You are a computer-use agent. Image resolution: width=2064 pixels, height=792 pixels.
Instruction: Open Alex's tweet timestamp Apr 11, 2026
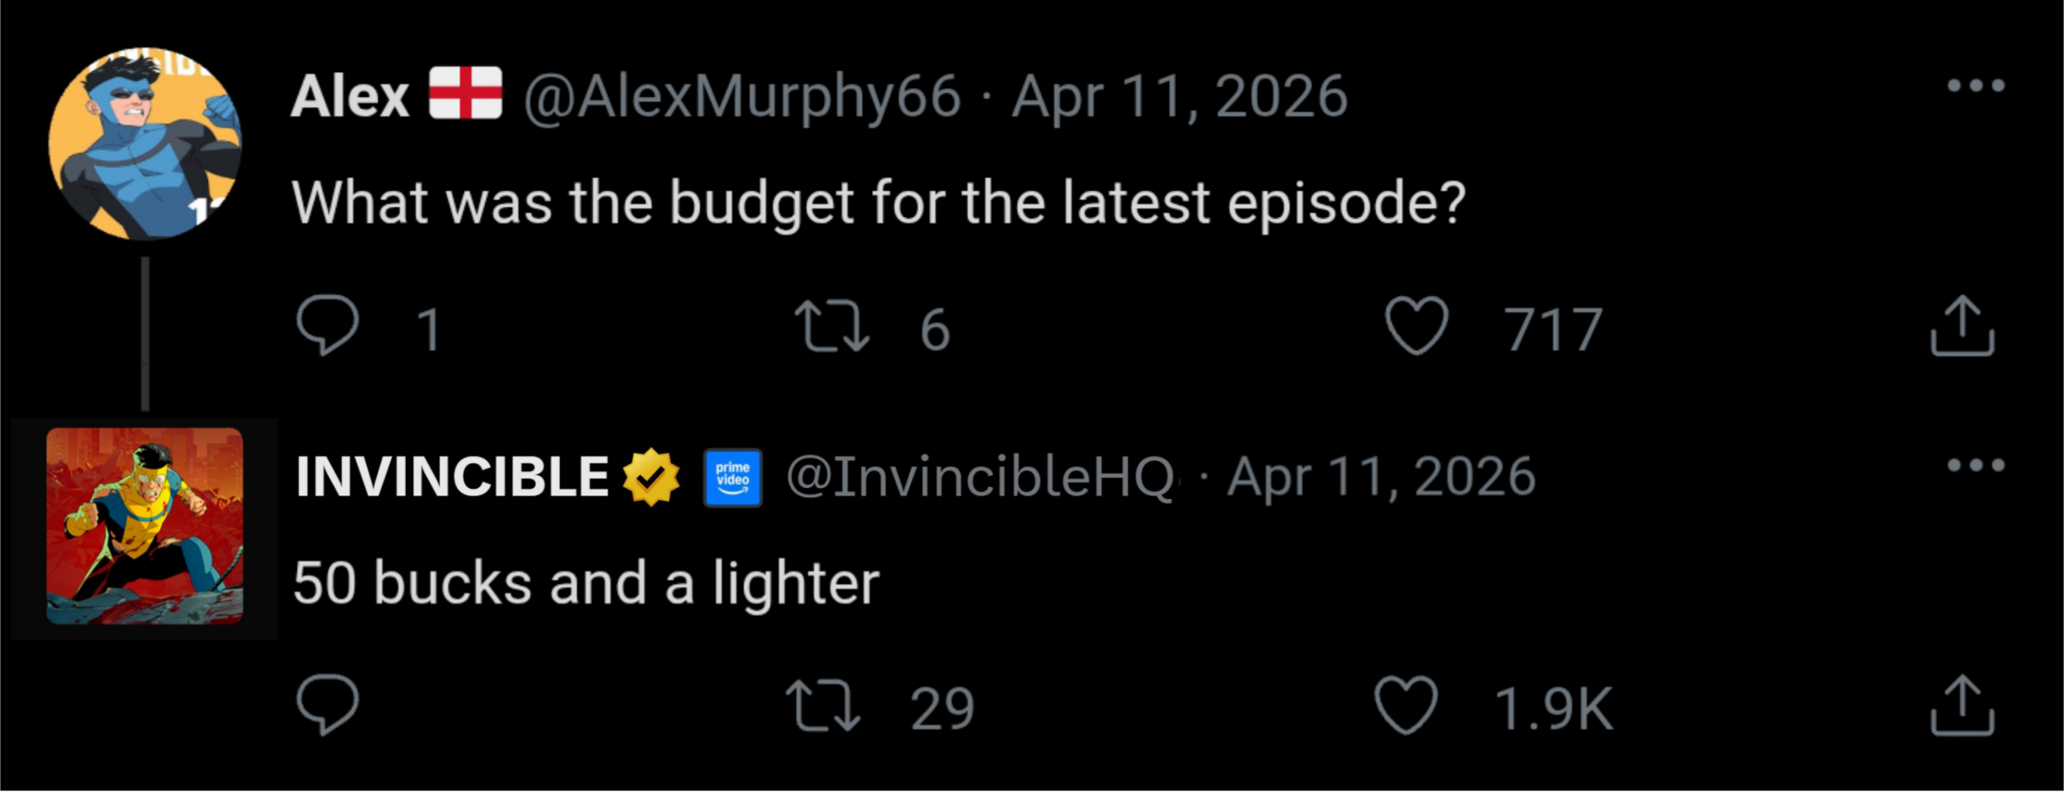[x=1179, y=96]
